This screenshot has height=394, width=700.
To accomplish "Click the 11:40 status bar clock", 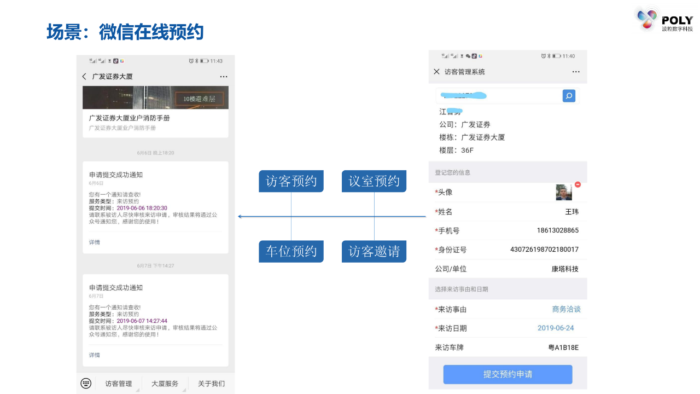I will point(569,56).
